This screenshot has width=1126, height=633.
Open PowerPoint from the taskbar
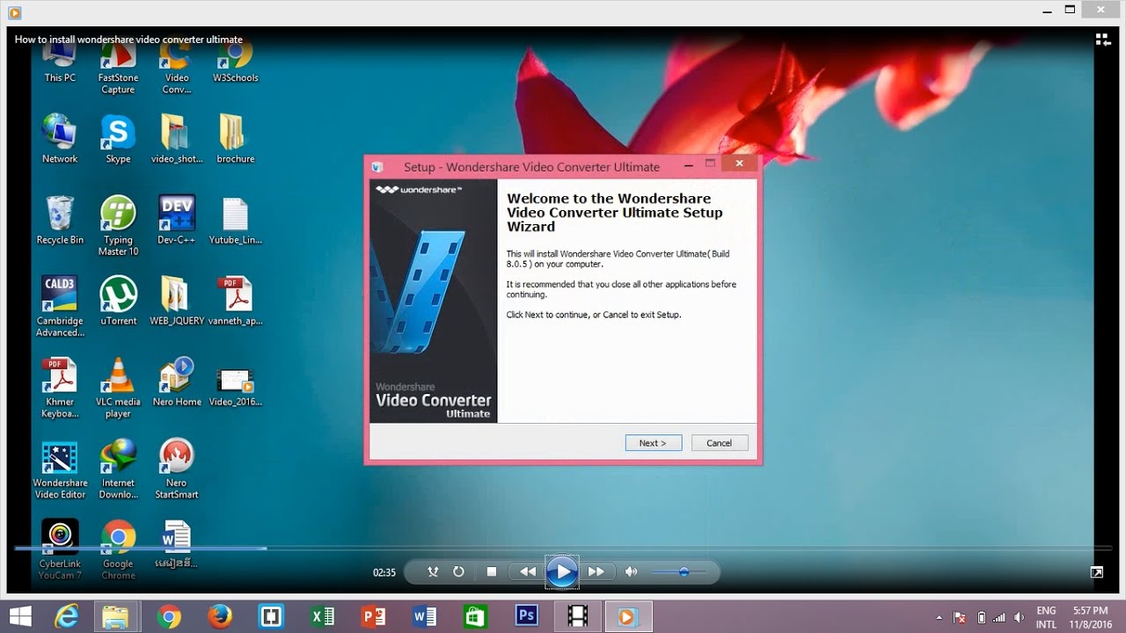373,616
